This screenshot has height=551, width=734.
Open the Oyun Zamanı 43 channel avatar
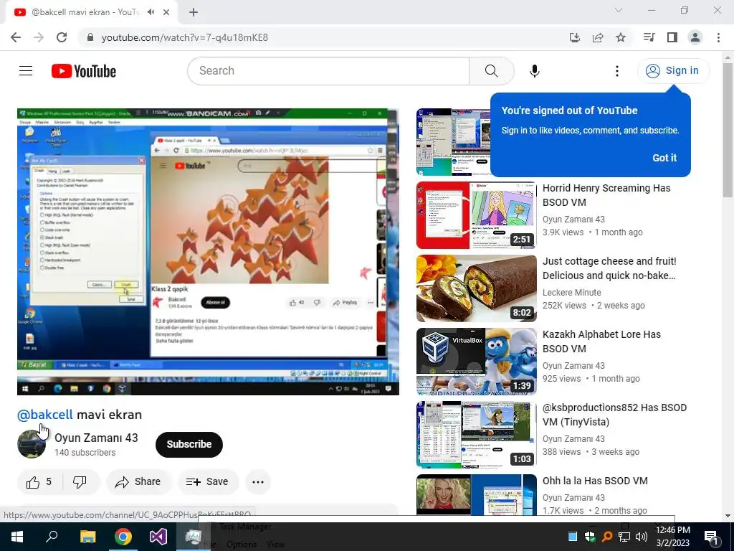[32, 444]
